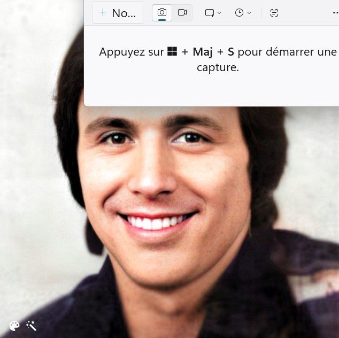Switch to video recording mode
This screenshot has width=339, height=338.
click(x=182, y=12)
